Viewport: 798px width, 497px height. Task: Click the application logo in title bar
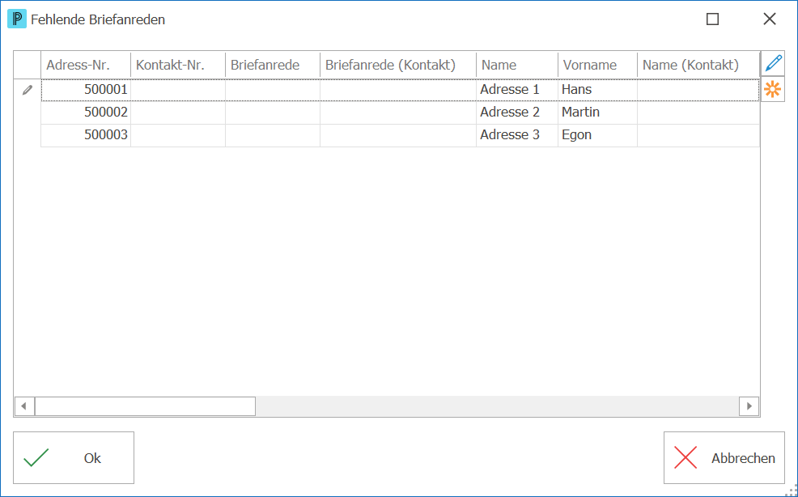tap(17, 19)
